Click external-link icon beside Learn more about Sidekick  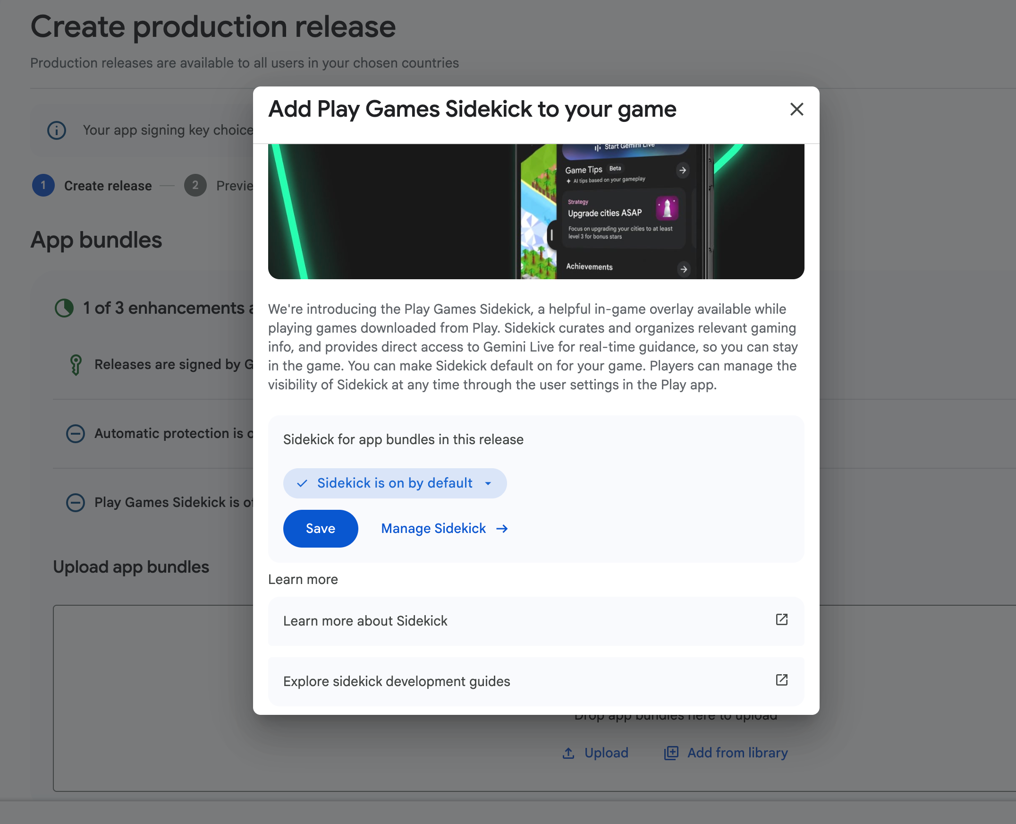pyautogui.click(x=781, y=619)
